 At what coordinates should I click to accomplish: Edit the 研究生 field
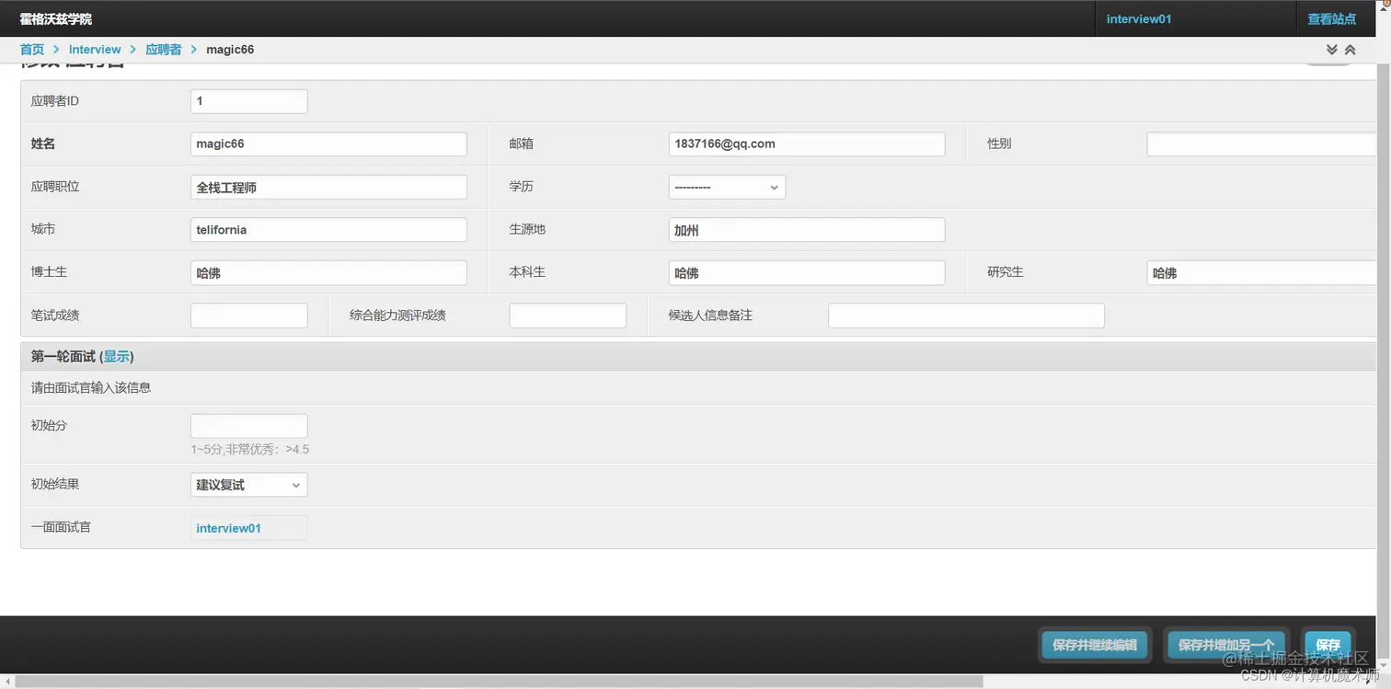pyautogui.click(x=1262, y=273)
